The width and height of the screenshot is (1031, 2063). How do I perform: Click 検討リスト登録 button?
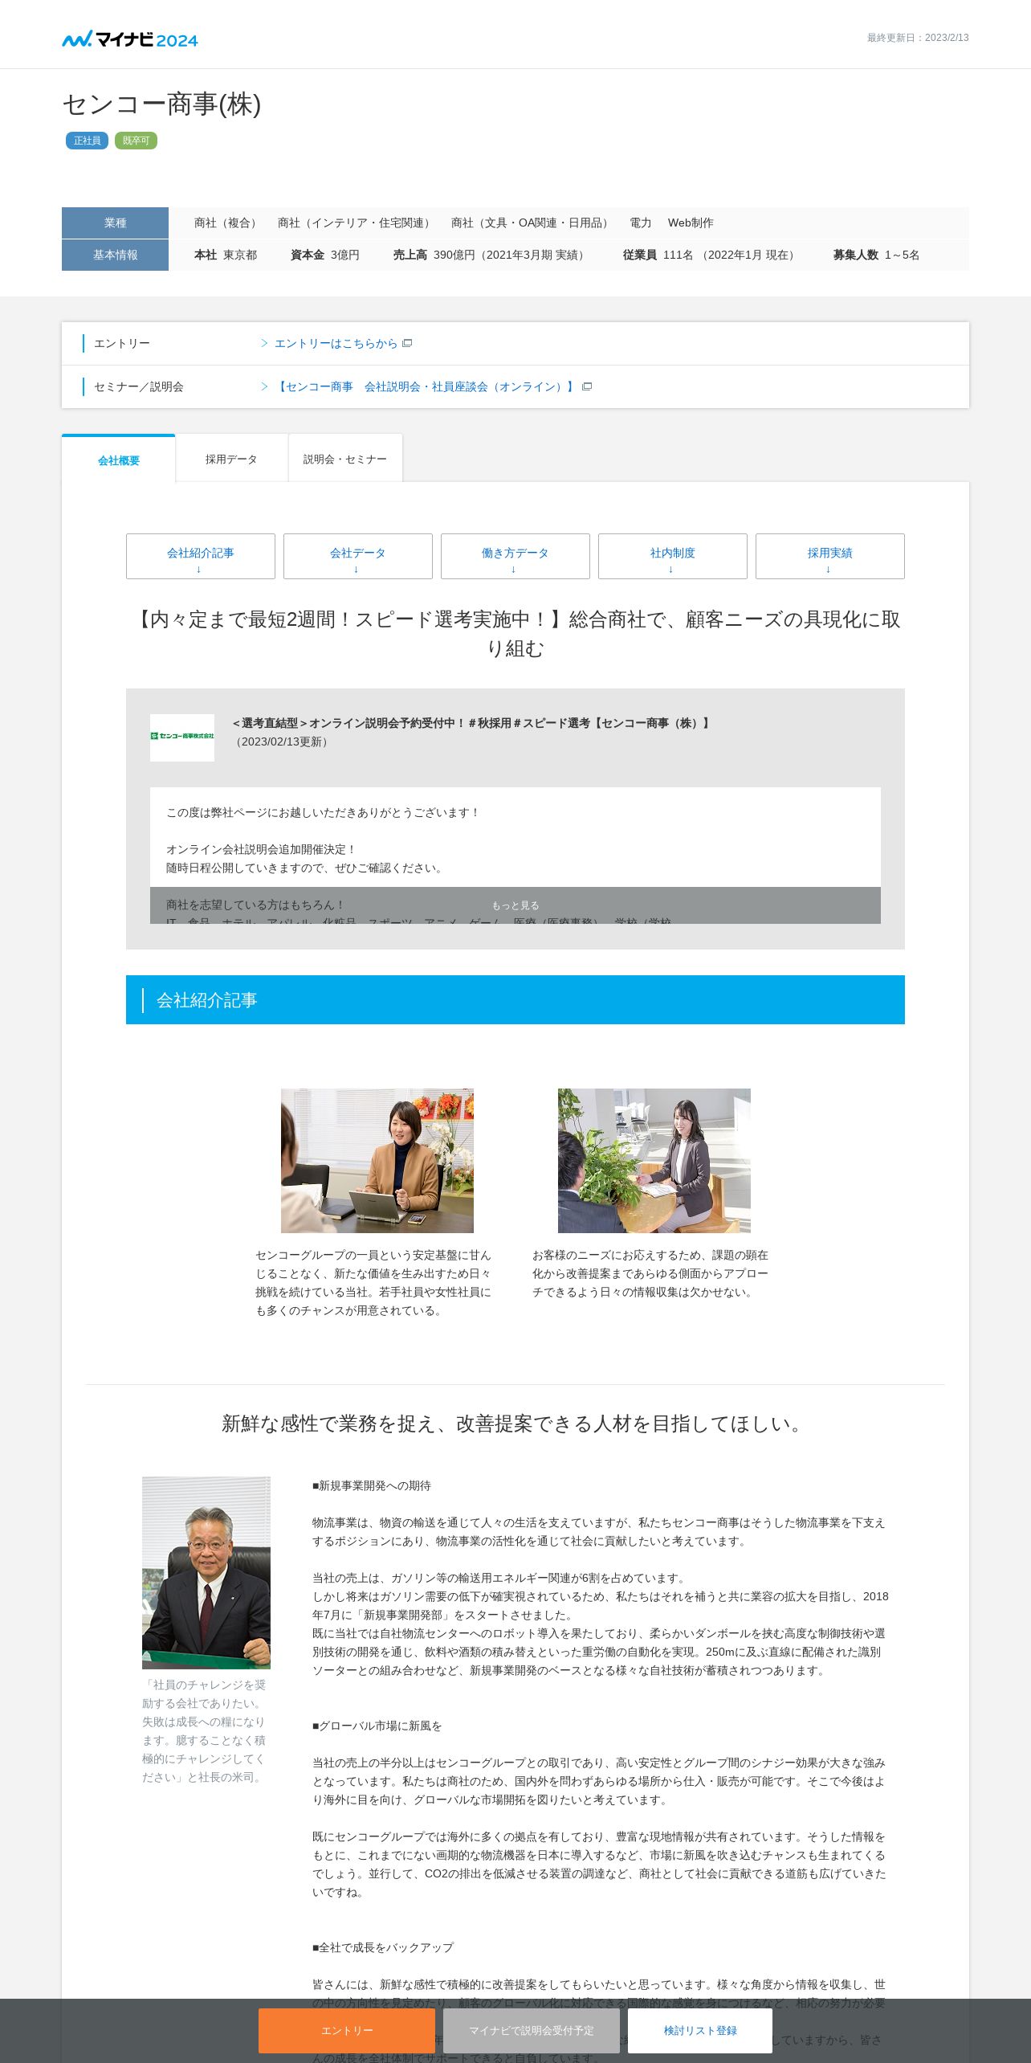coord(700,2030)
